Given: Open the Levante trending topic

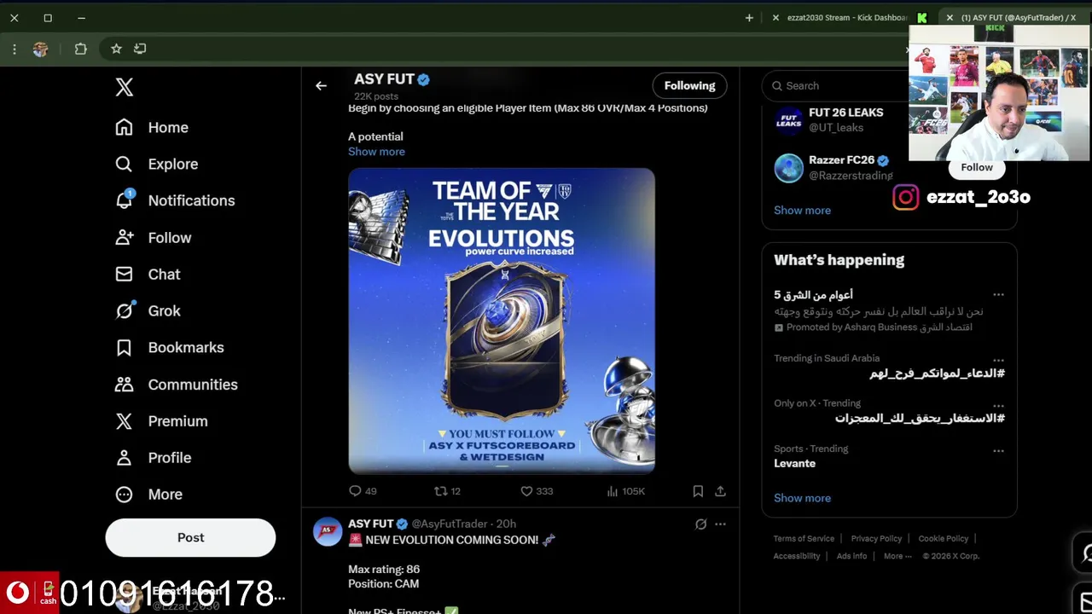Looking at the screenshot, I should point(794,464).
